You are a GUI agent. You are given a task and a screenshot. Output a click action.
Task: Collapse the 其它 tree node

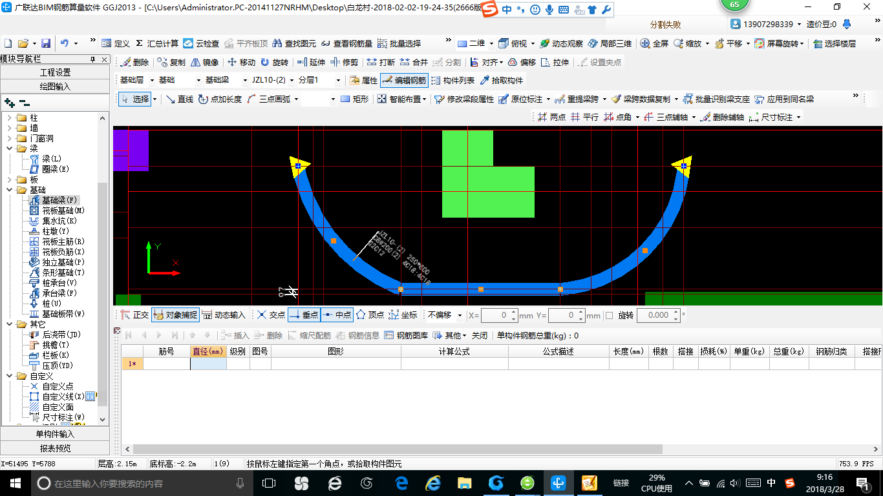click(10, 324)
